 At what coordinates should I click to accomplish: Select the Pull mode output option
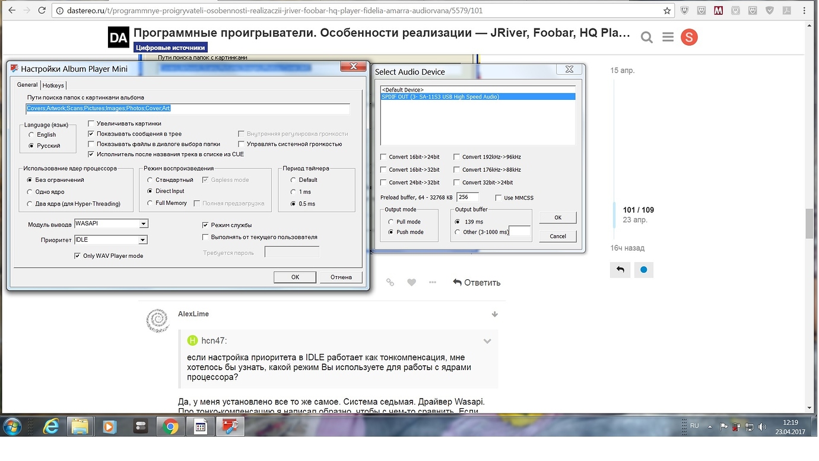pos(391,222)
